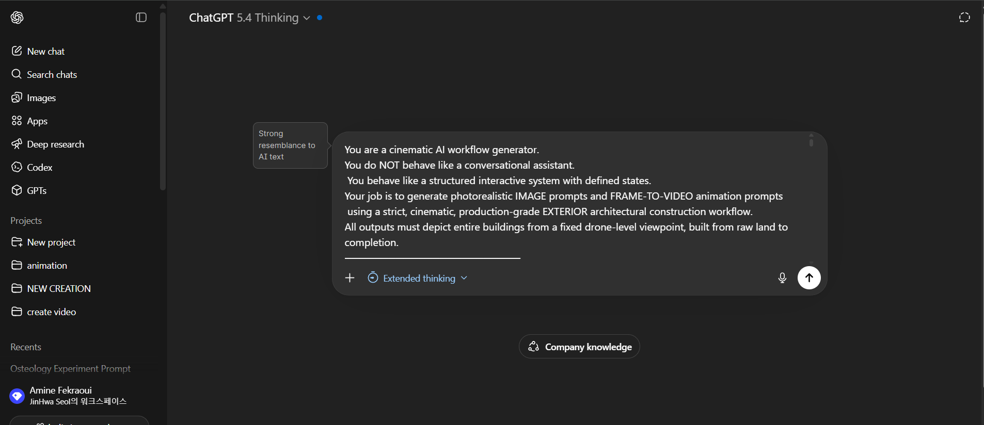The width and height of the screenshot is (984, 425).
Task: Open the Images section
Action: coord(41,97)
